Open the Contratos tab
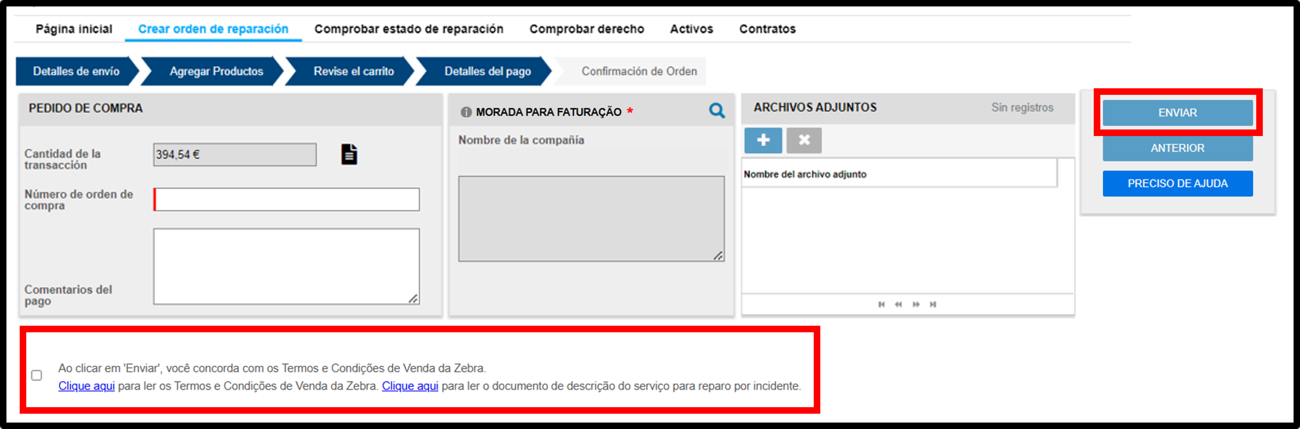This screenshot has height=429, width=1300. click(x=767, y=29)
